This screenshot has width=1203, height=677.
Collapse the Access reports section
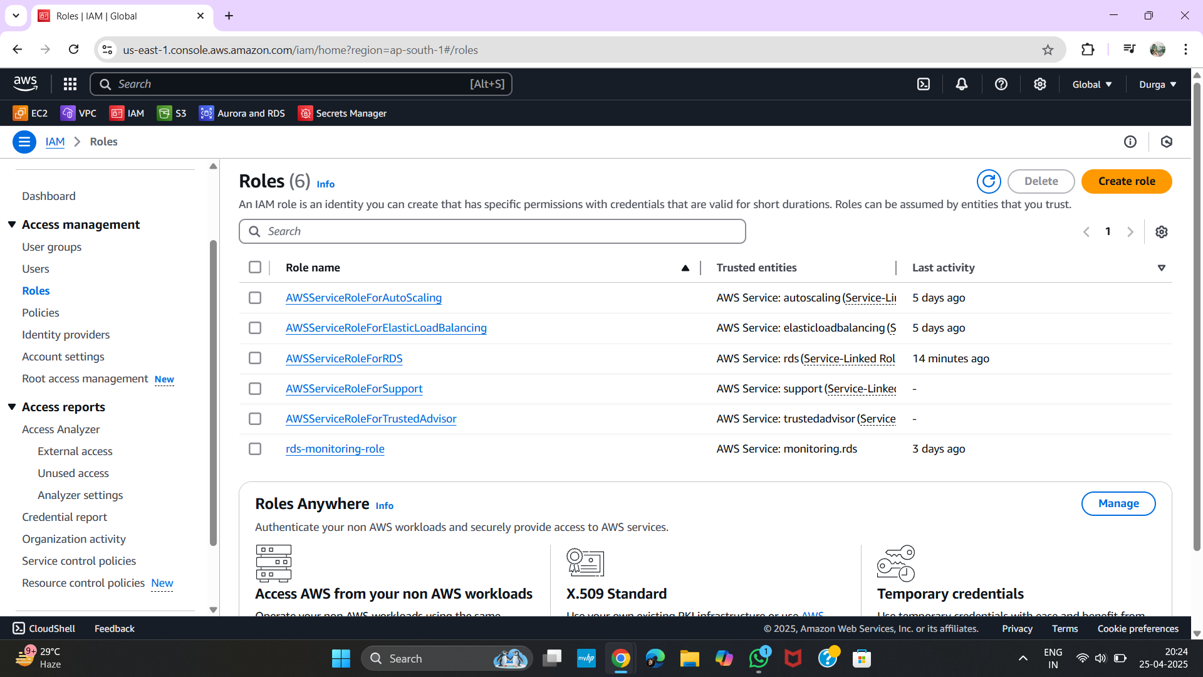coord(12,407)
